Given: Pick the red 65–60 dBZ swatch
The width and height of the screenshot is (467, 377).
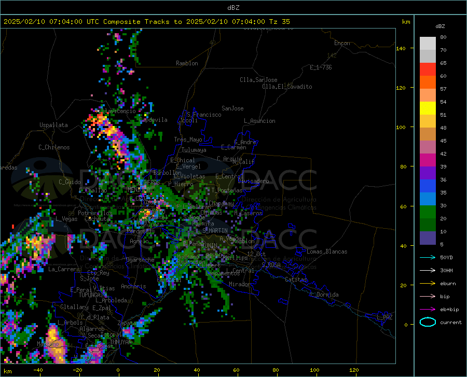Looking at the screenshot, I should click(x=428, y=69).
